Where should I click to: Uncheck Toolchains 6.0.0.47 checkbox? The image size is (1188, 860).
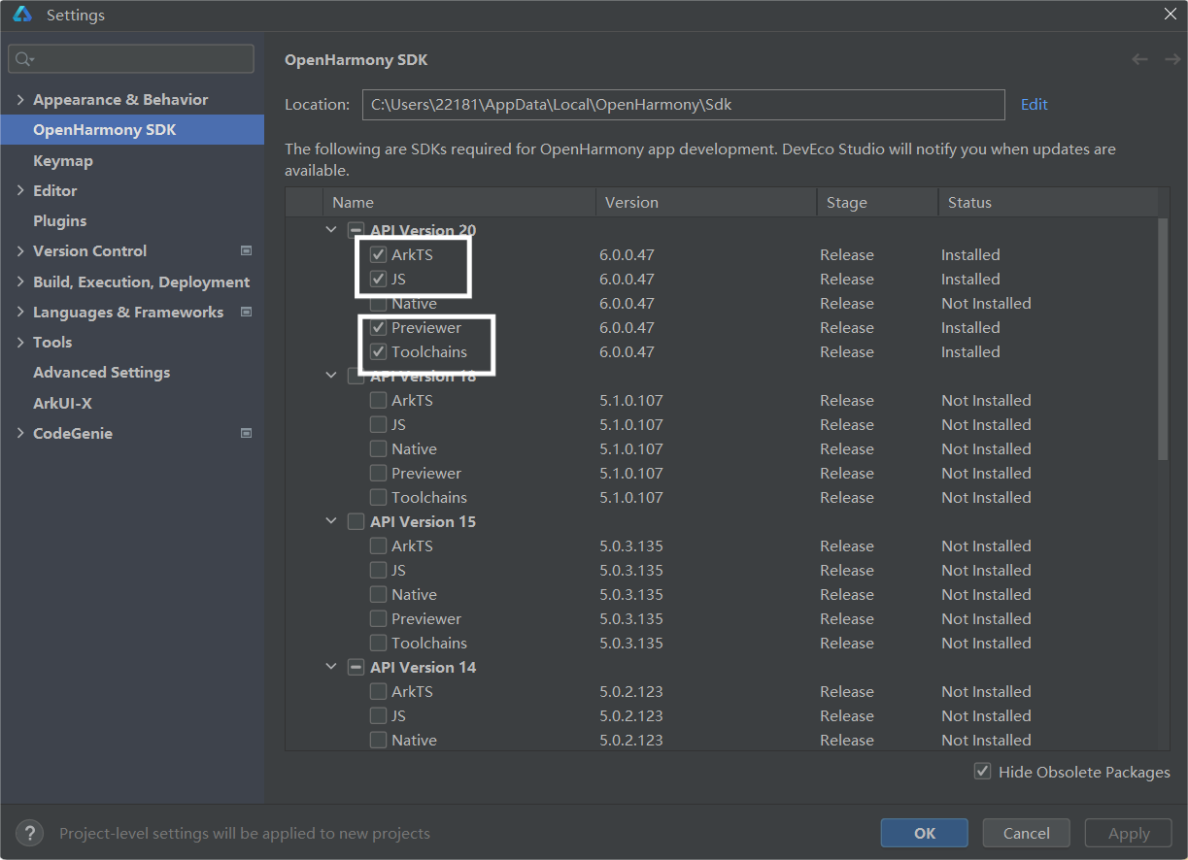tap(379, 351)
